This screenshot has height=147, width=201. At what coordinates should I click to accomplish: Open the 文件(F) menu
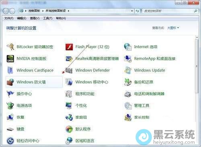[9, 18]
